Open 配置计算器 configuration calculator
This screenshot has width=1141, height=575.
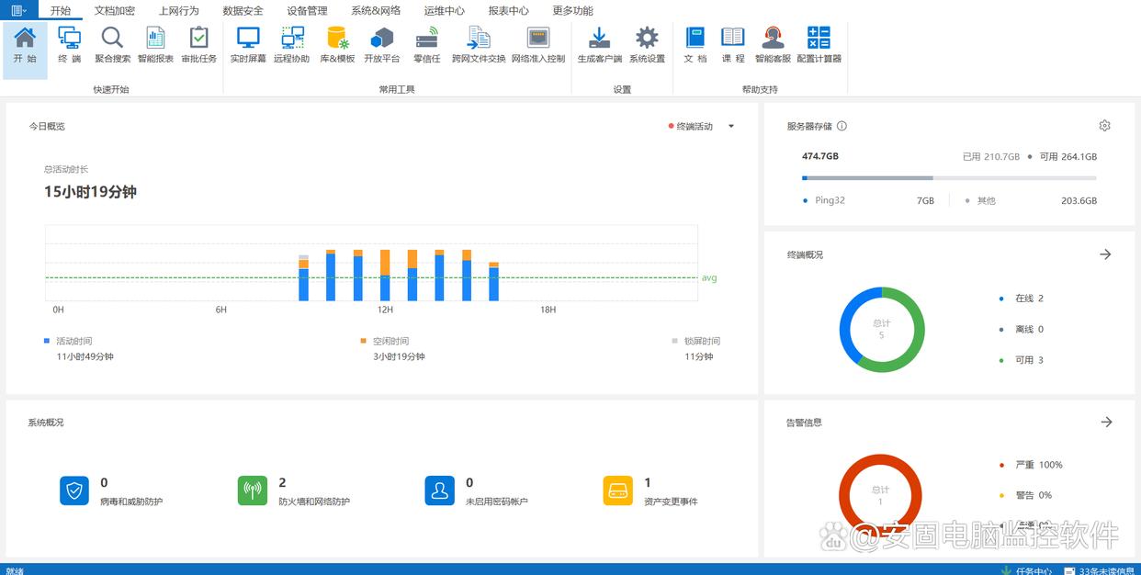coord(819,44)
